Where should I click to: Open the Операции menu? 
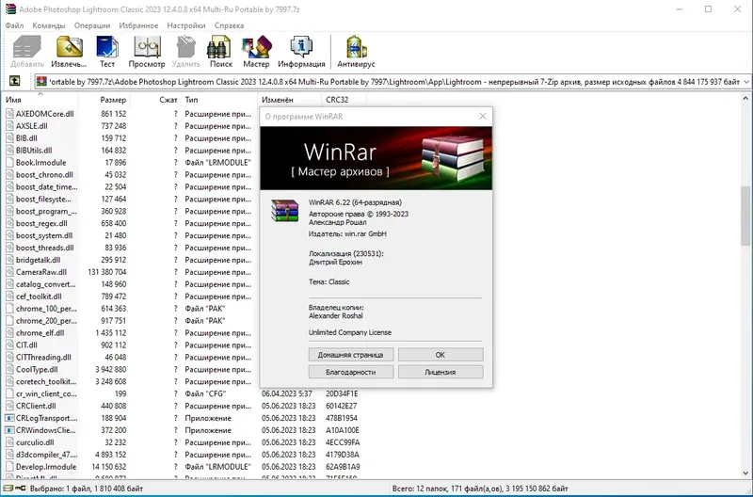tap(92, 25)
